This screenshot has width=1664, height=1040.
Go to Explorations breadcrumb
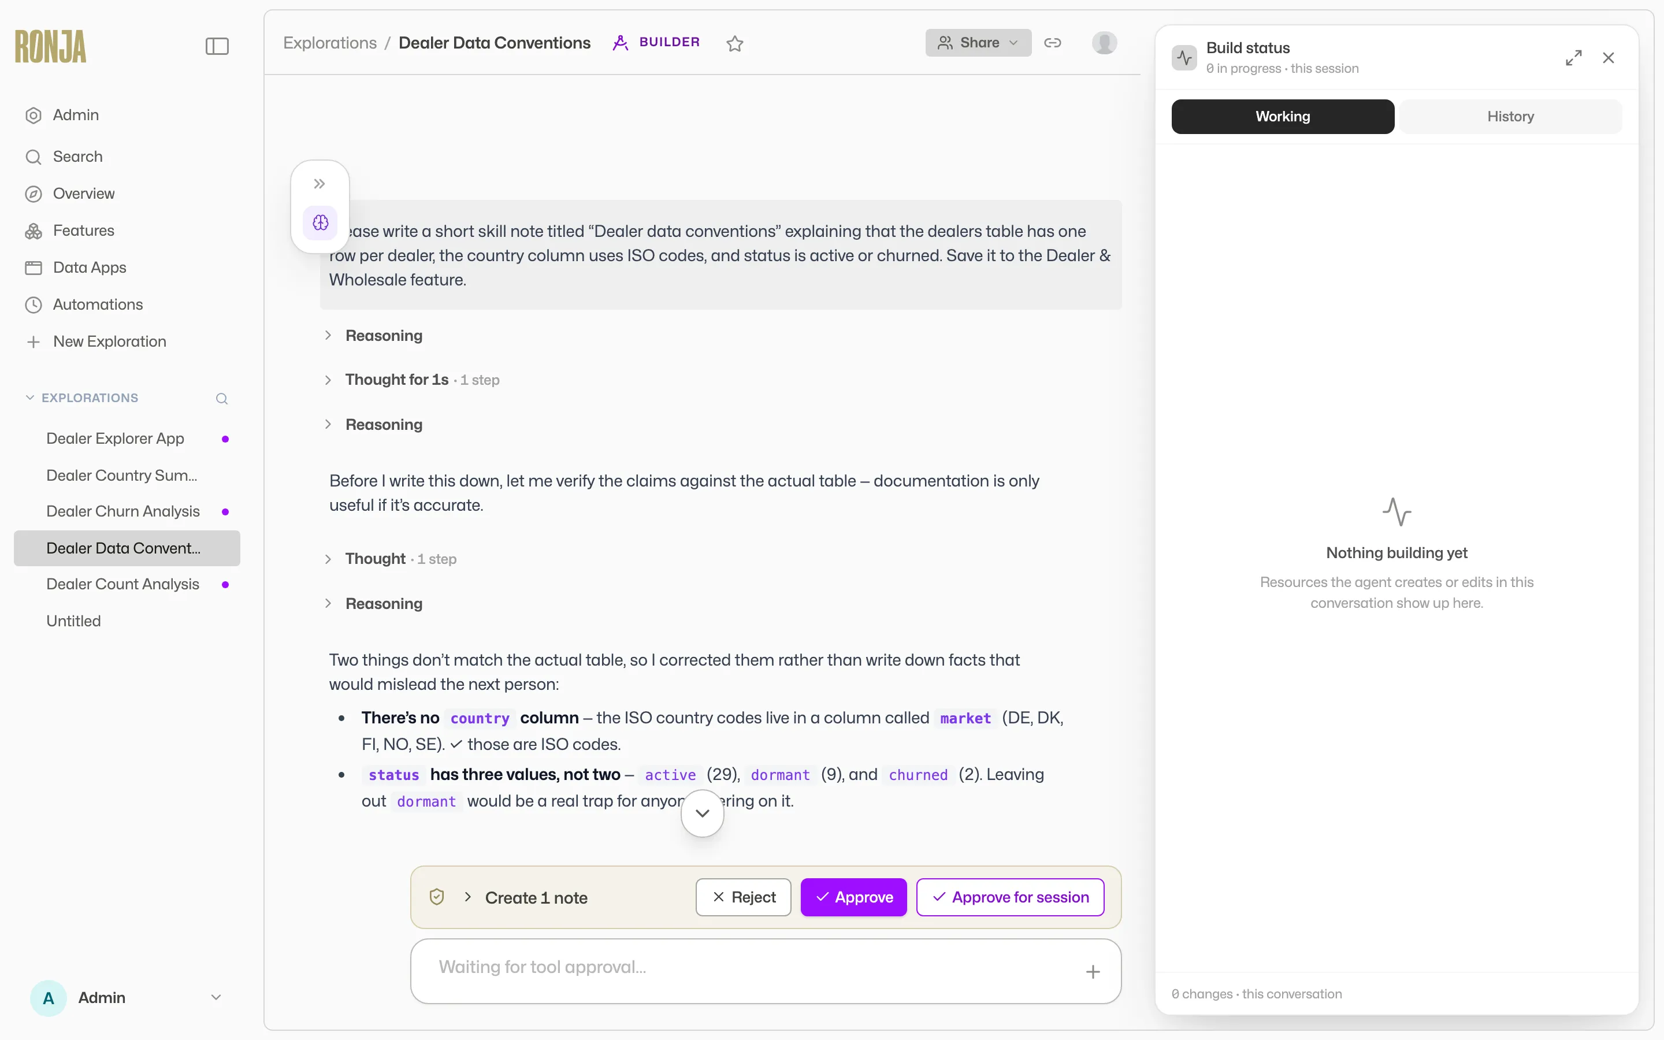(330, 43)
